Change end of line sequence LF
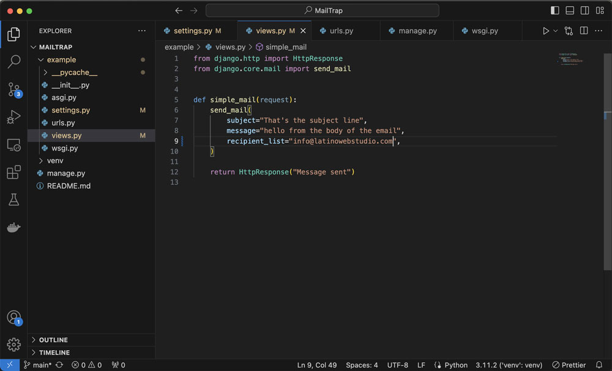Image resolution: width=612 pixels, height=371 pixels. 421,365
